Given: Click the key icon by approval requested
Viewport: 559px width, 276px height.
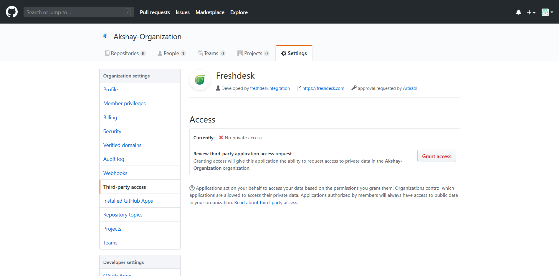Looking at the screenshot, I should click(x=354, y=88).
